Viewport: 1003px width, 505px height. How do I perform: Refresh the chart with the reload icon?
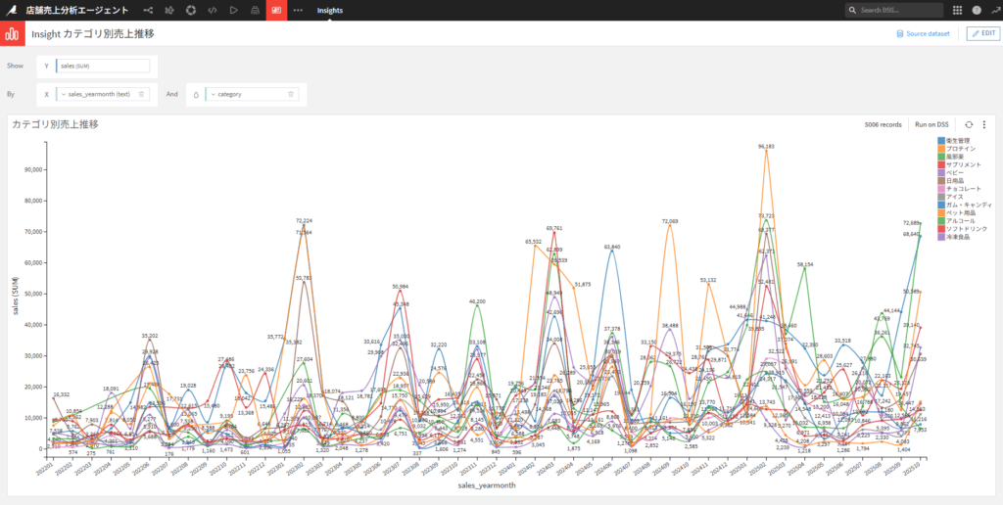click(969, 124)
